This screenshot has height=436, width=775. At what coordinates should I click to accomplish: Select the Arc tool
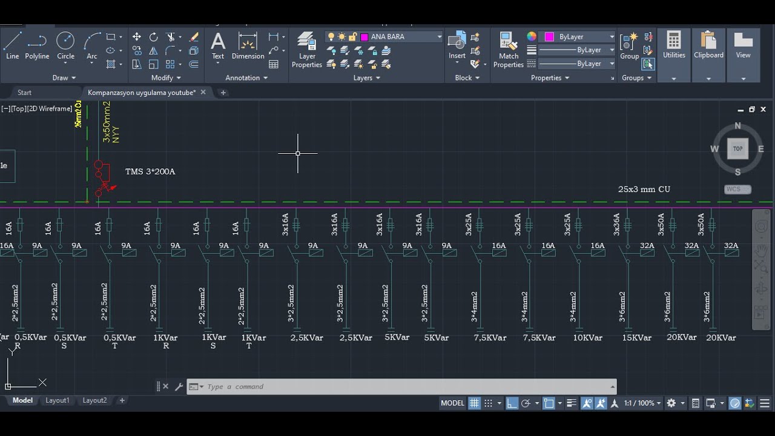tap(92, 45)
